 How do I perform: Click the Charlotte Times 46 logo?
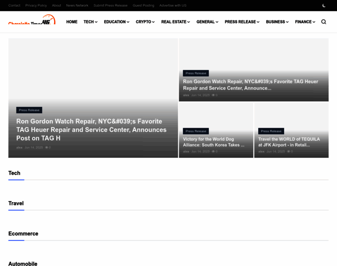pyautogui.click(x=32, y=20)
